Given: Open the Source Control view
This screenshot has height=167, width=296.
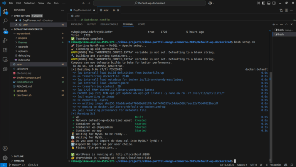Looking at the screenshot, I should point(5,31).
